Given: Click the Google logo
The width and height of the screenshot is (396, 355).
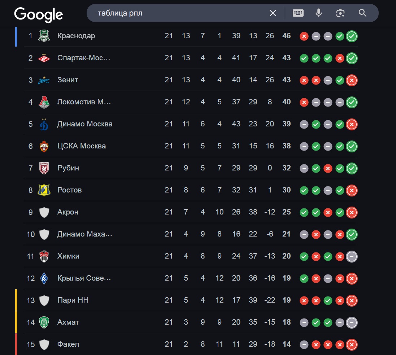Looking at the screenshot, I should point(38,14).
